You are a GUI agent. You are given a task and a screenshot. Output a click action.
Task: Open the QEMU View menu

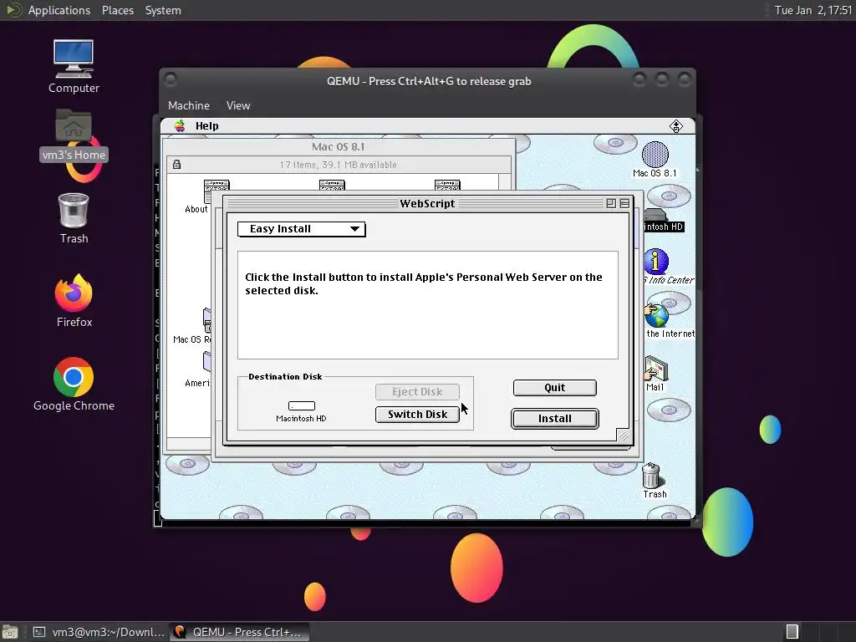tap(238, 105)
